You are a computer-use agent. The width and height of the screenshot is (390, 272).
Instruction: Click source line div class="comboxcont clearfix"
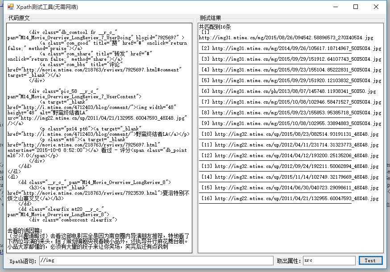73,219
